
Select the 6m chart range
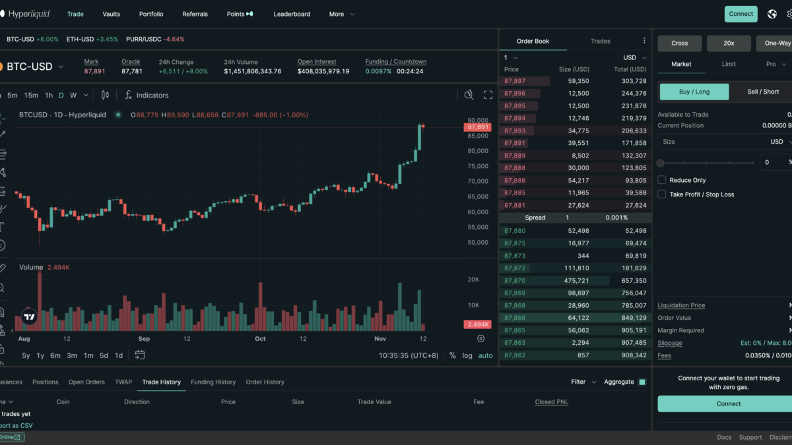coord(55,355)
